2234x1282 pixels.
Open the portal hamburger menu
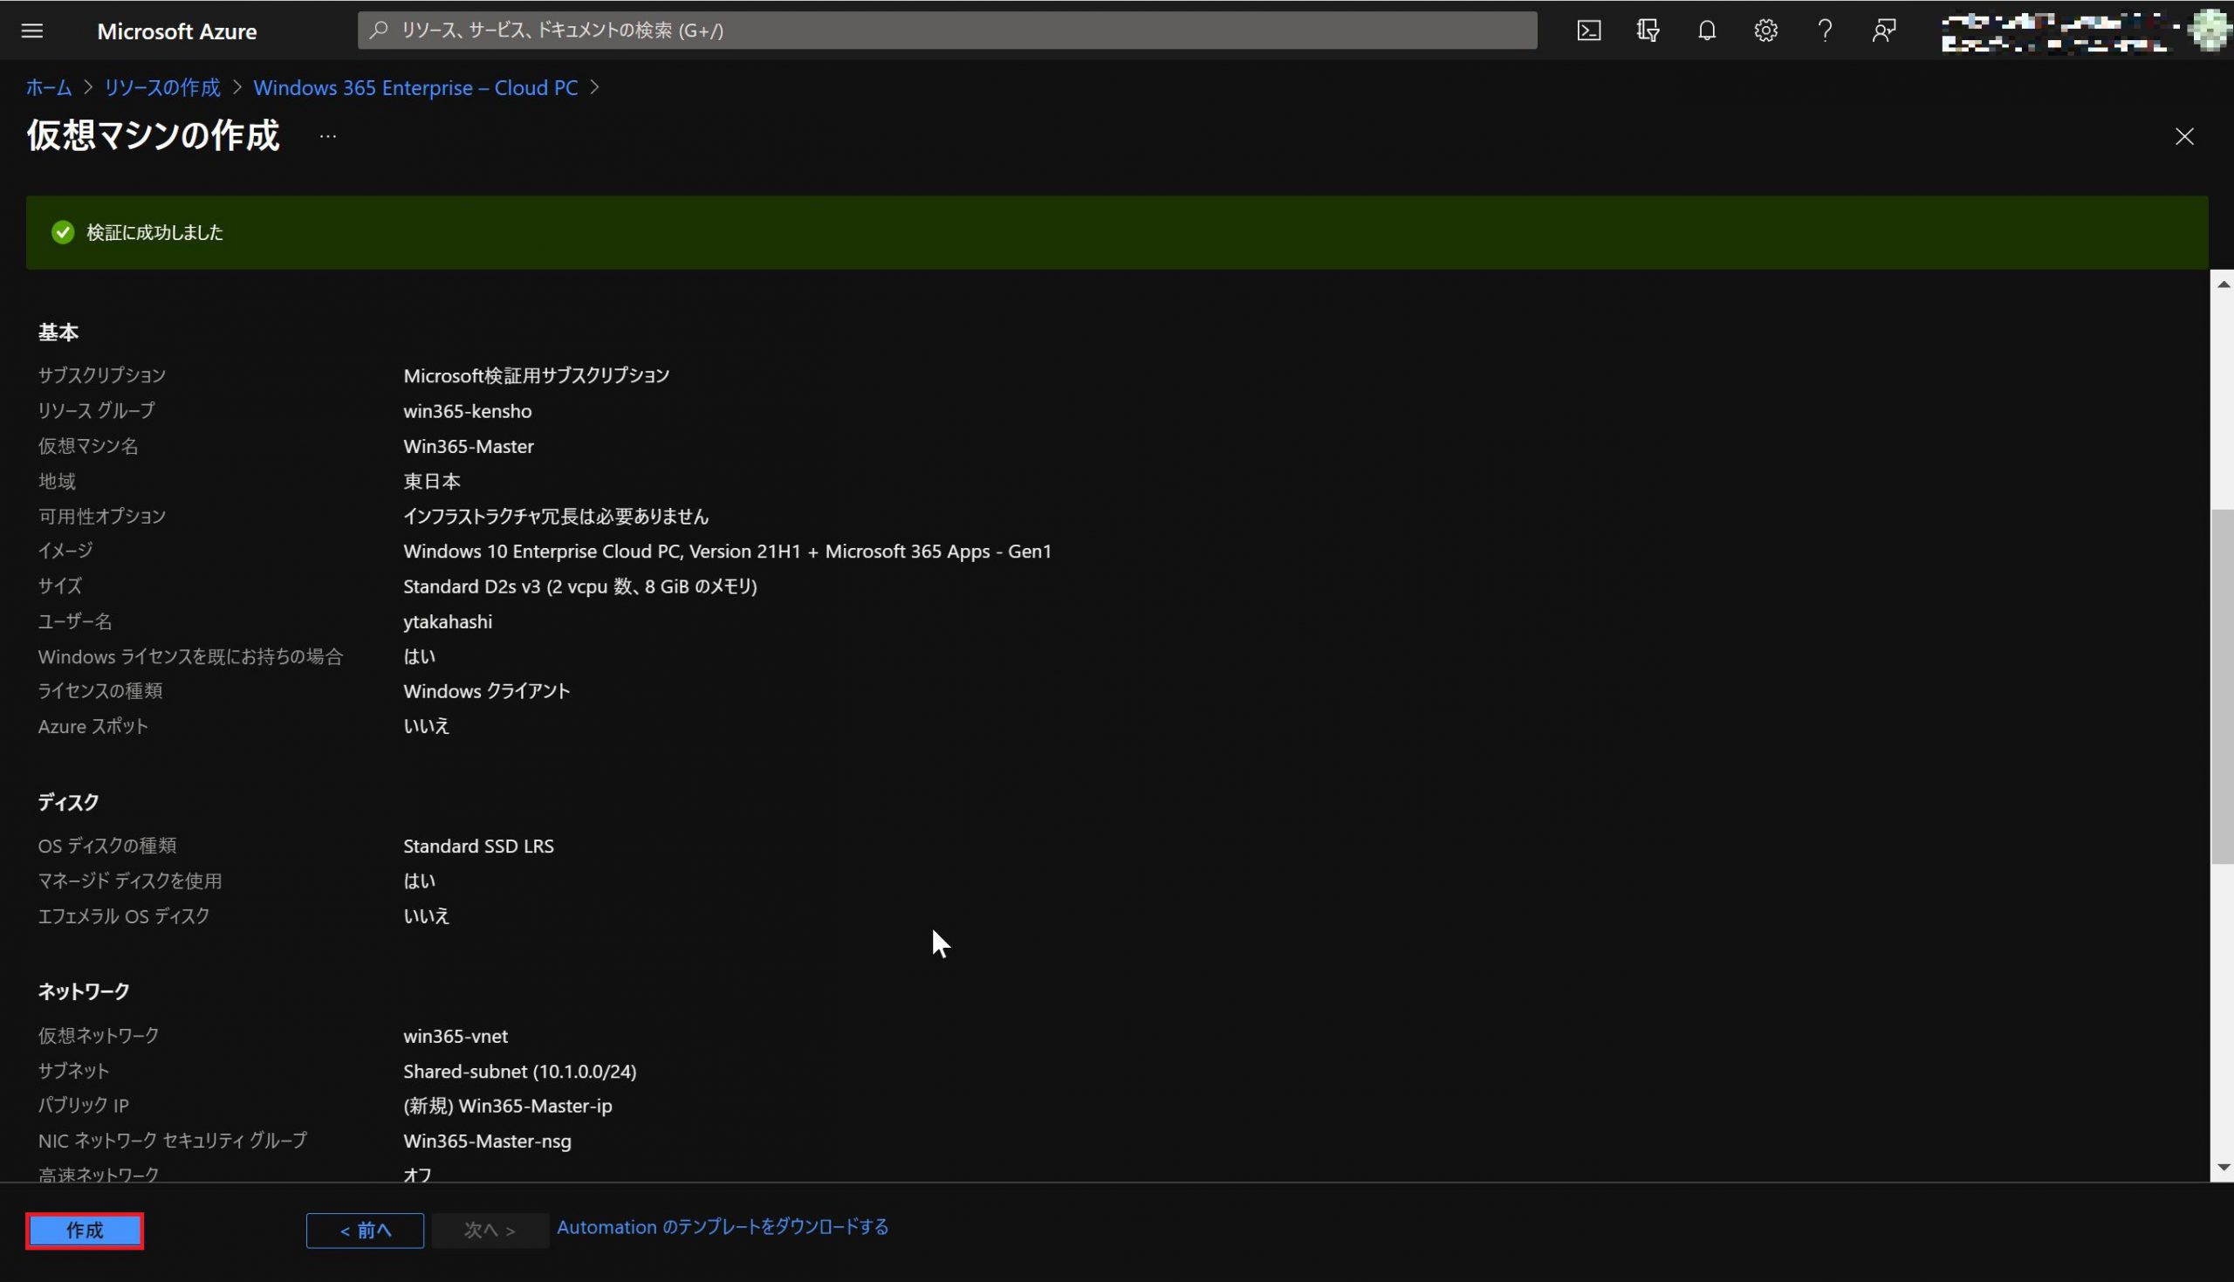click(31, 31)
